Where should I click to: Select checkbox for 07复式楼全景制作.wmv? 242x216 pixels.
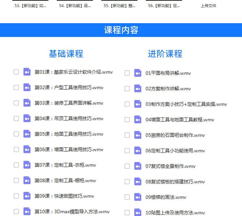pos(127,166)
